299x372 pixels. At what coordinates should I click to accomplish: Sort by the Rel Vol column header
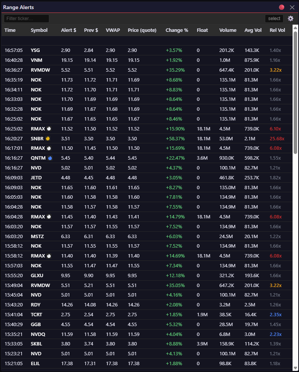click(277, 30)
